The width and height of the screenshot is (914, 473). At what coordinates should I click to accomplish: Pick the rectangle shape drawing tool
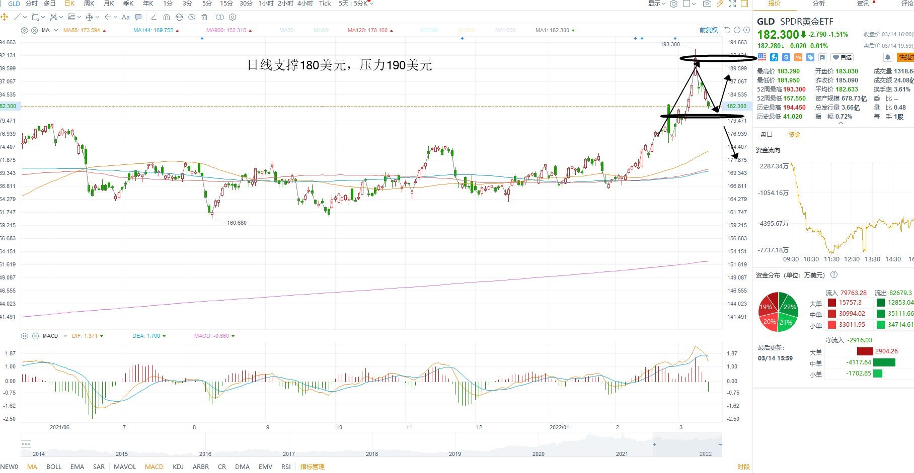(35, 17)
